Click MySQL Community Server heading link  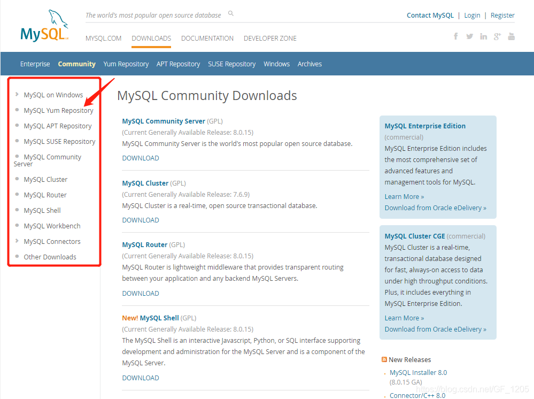click(164, 121)
